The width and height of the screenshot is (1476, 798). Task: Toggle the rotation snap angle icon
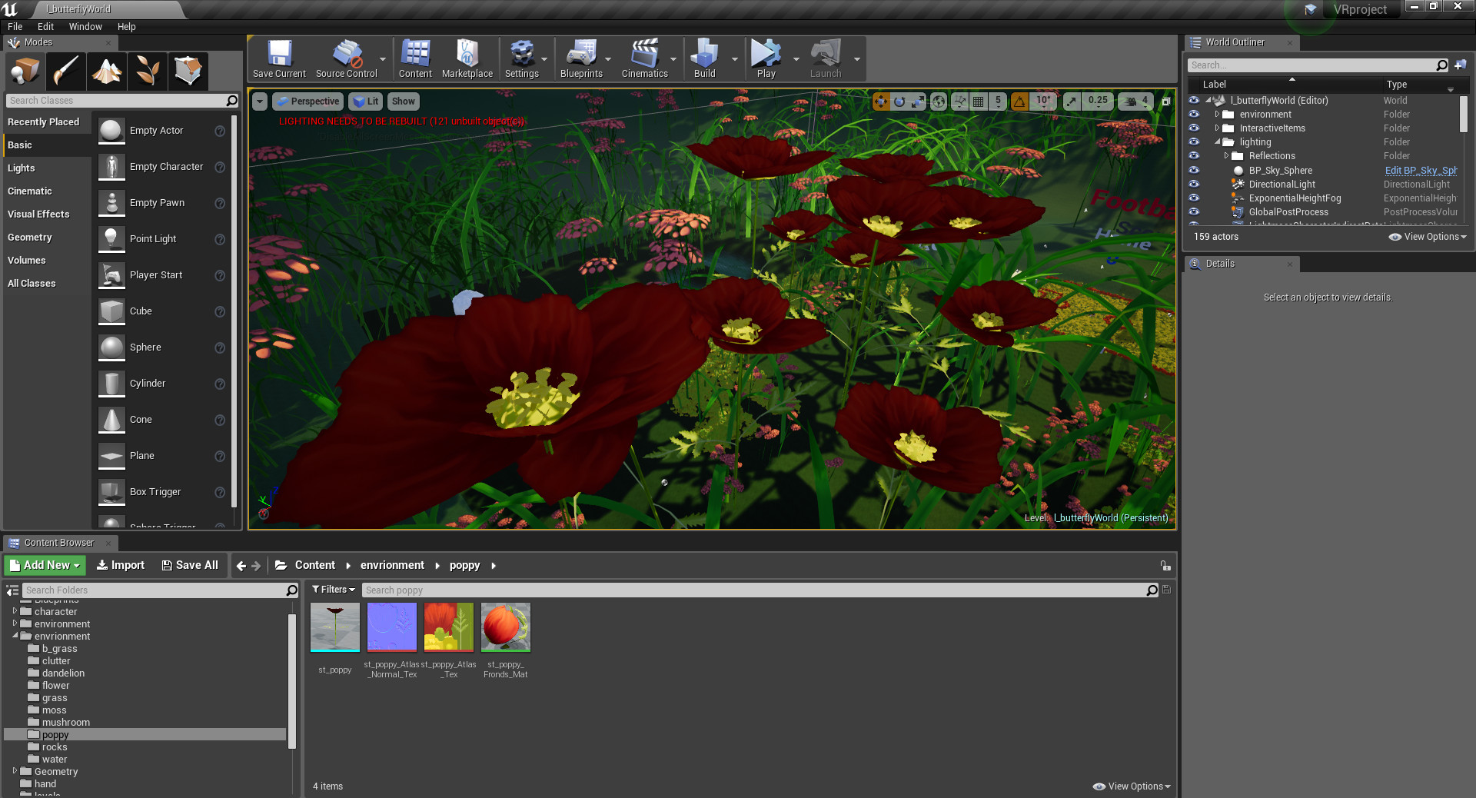point(1019,101)
